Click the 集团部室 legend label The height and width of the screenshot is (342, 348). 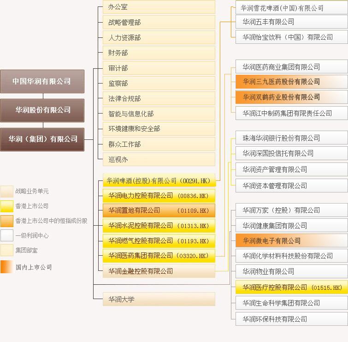(x=26, y=250)
